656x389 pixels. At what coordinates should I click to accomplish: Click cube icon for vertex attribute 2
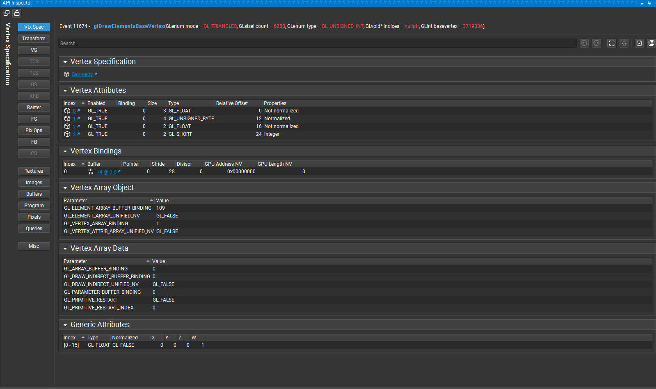tap(67, 126)
